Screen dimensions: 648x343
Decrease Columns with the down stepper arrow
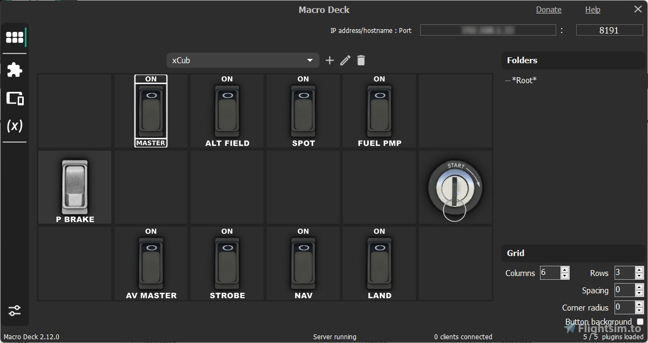point(565,276)
